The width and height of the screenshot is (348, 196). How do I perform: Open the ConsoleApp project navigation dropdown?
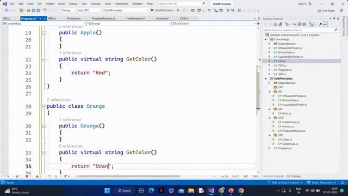(43, 23)
